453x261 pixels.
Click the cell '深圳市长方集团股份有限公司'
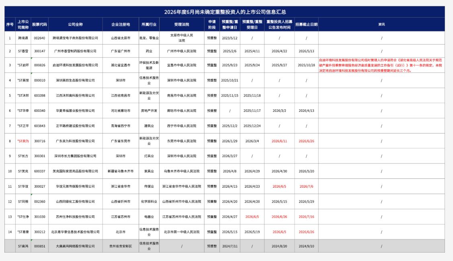pos(76,156)
